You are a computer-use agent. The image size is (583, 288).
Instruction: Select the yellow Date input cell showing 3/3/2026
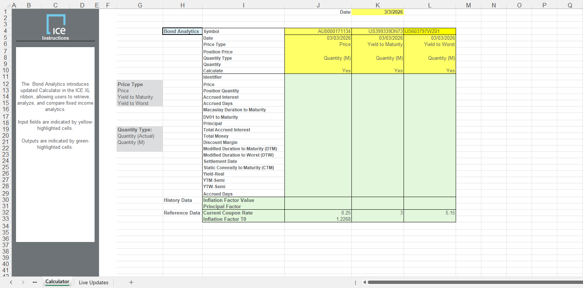[x=377, y=12]
